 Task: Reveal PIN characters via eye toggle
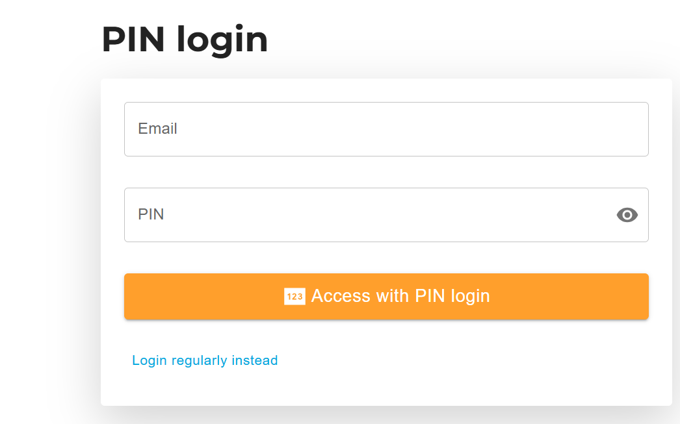627,215
